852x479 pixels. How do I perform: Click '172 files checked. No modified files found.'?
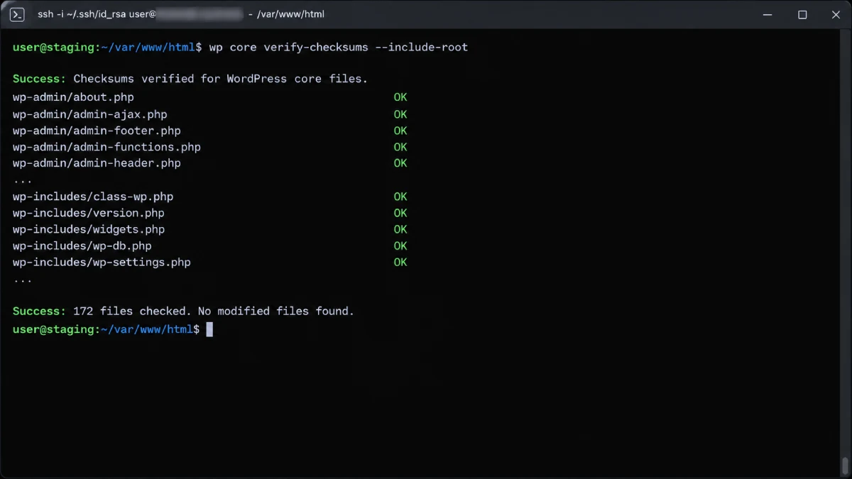click(x=214, y=312)
